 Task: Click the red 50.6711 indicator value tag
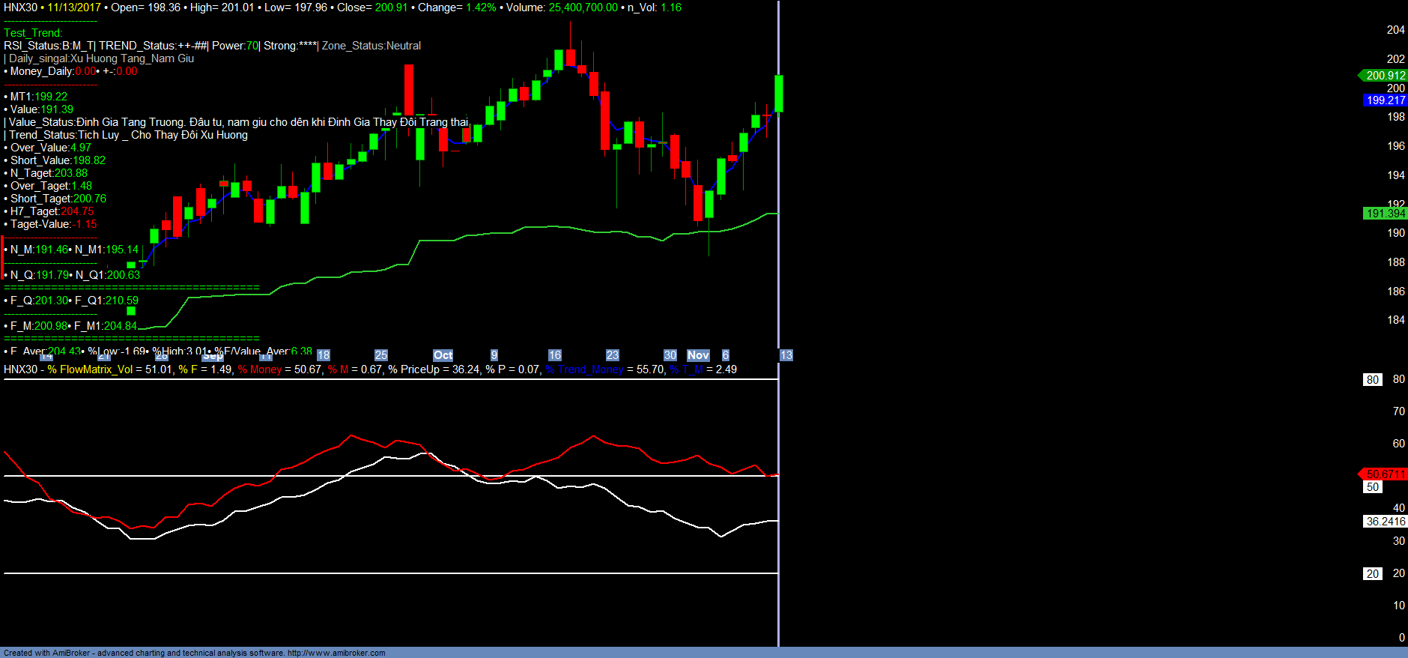pos(1385,474)
